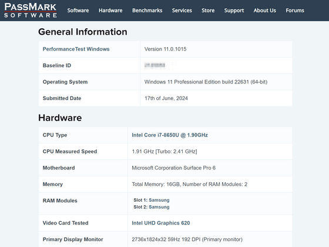Select the 2736x1824x32 59Hz display value
The width and height of the screenshot is (329, 247).
click(187, 239)
